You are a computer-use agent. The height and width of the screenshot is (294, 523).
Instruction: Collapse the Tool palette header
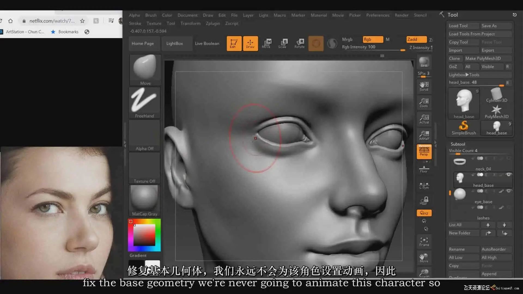click(x=452, y=15)
